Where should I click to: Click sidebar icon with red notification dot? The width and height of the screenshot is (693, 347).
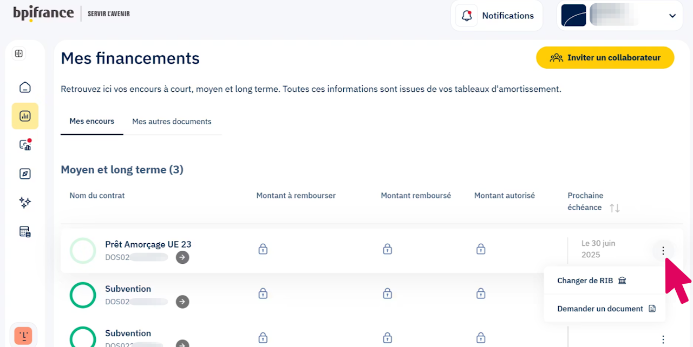click(x=25, y=144)
